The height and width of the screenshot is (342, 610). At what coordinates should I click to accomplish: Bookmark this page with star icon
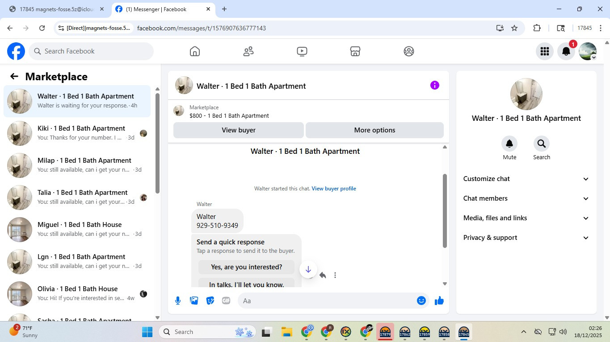(514, 28)
